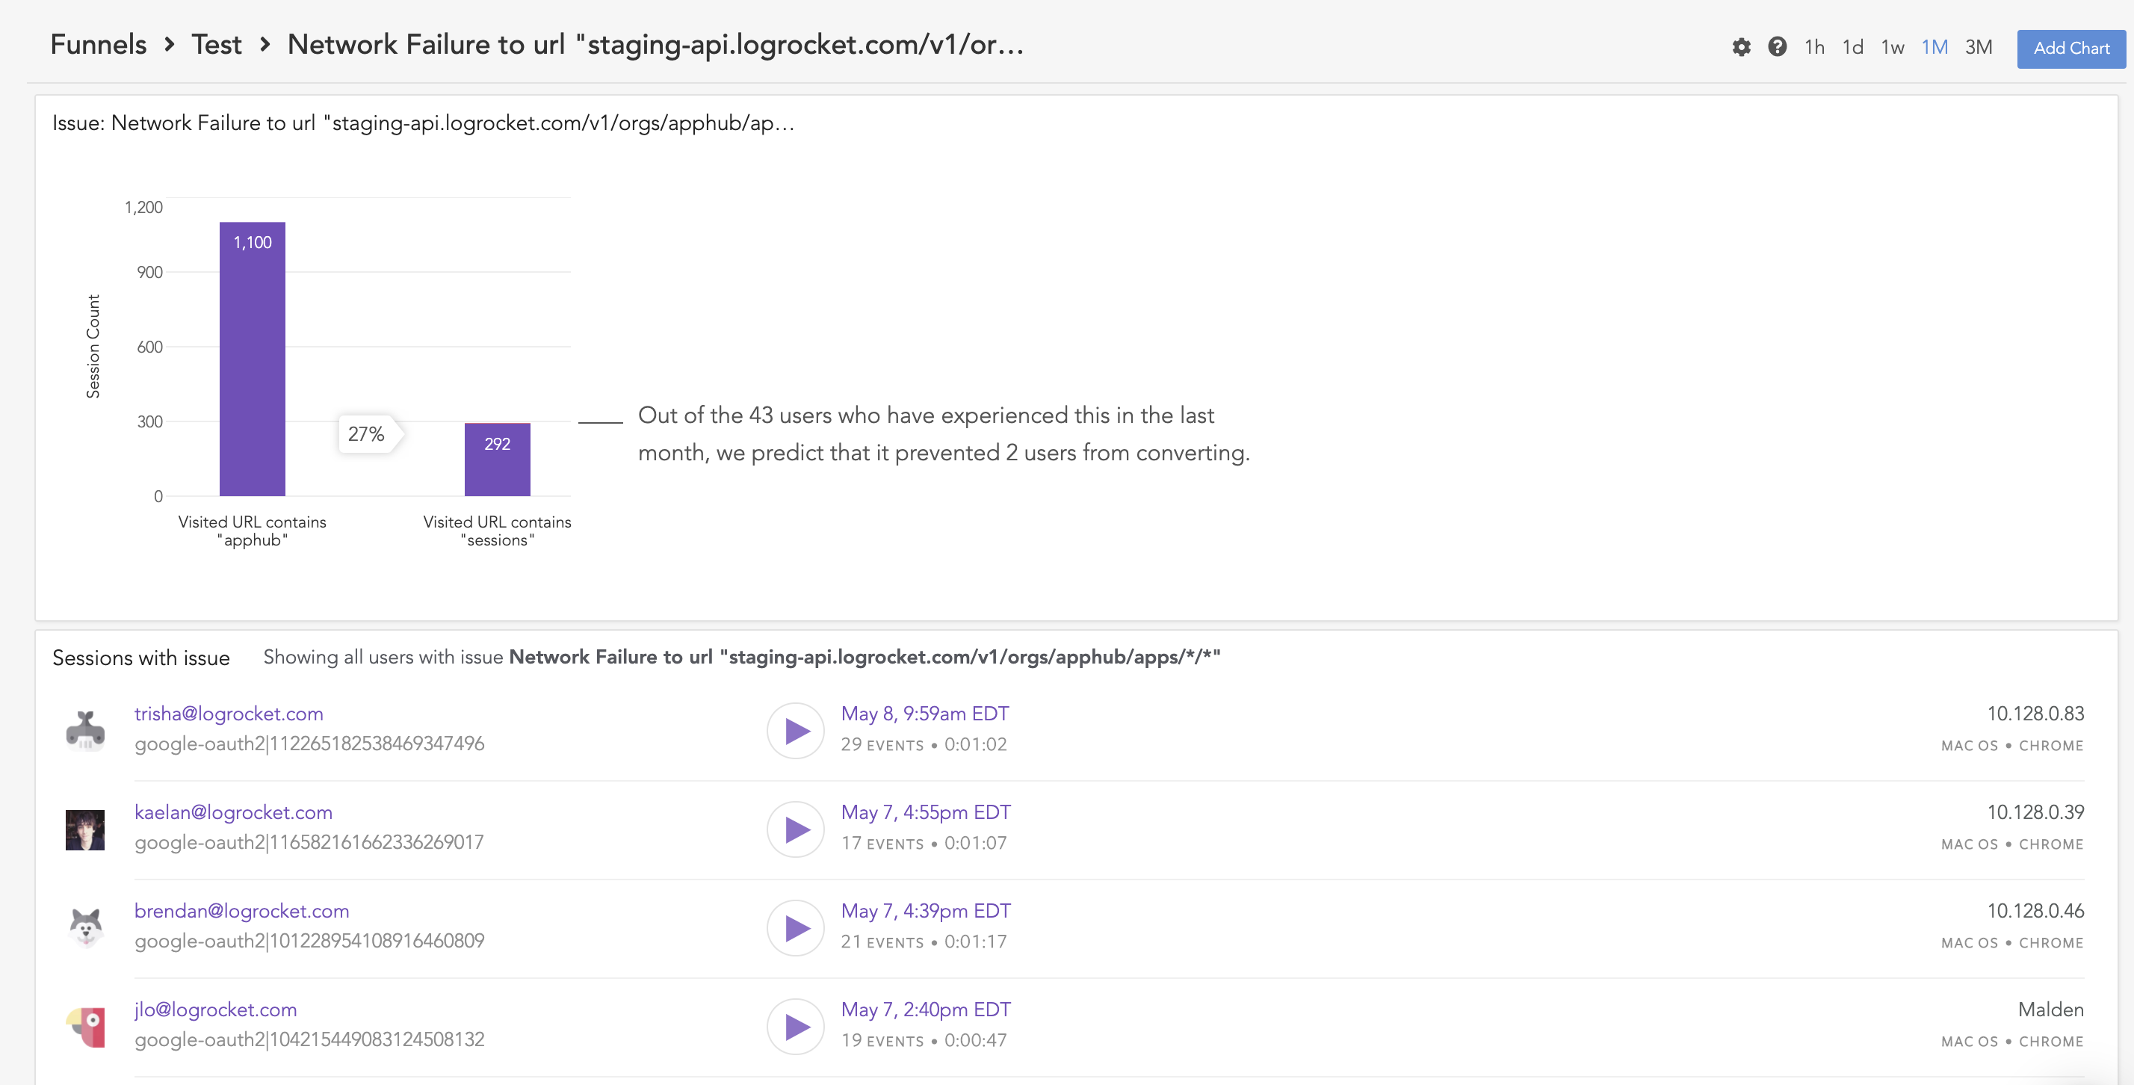The image size is (2134, 1085).
Task: Click kaelan's profile photo
Action: click(85, 830)
